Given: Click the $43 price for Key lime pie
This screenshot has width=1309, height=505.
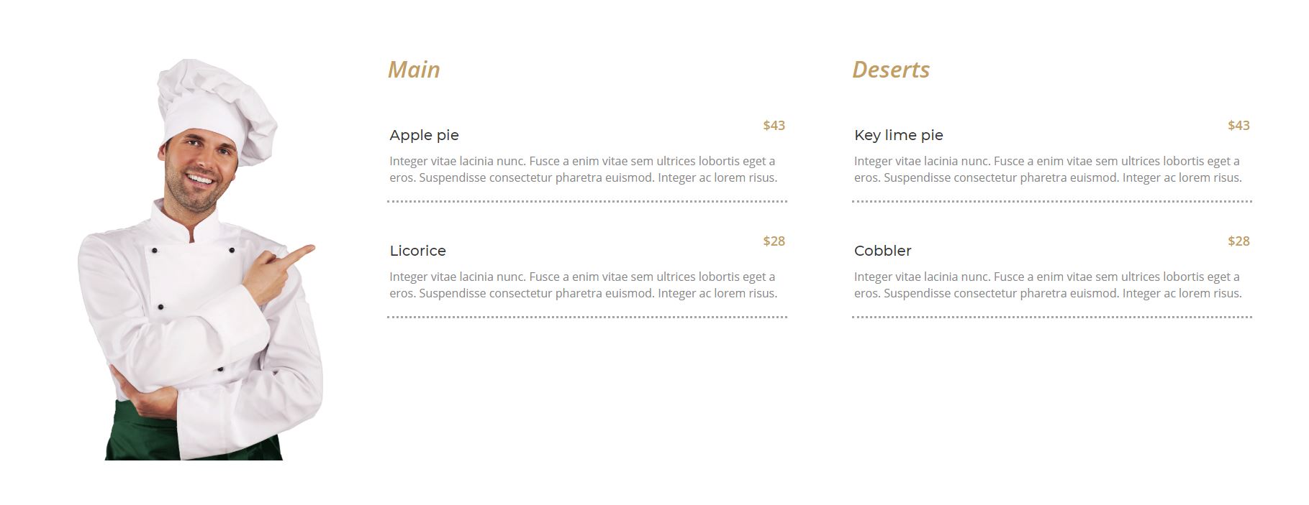Looking at the screenshot, I should point(1238,126).
